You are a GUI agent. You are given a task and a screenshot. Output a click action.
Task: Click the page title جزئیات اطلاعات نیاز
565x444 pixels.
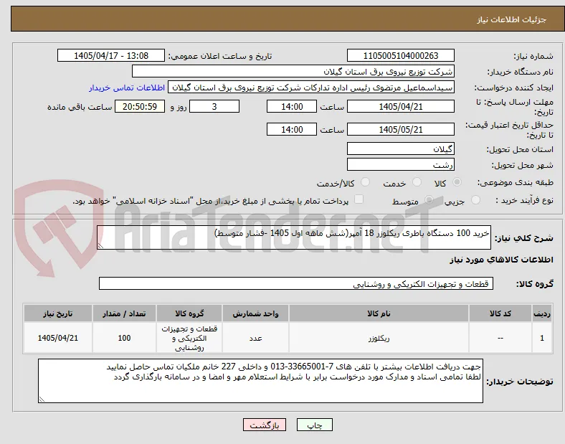pyautogui.click(x=512, y=19)
